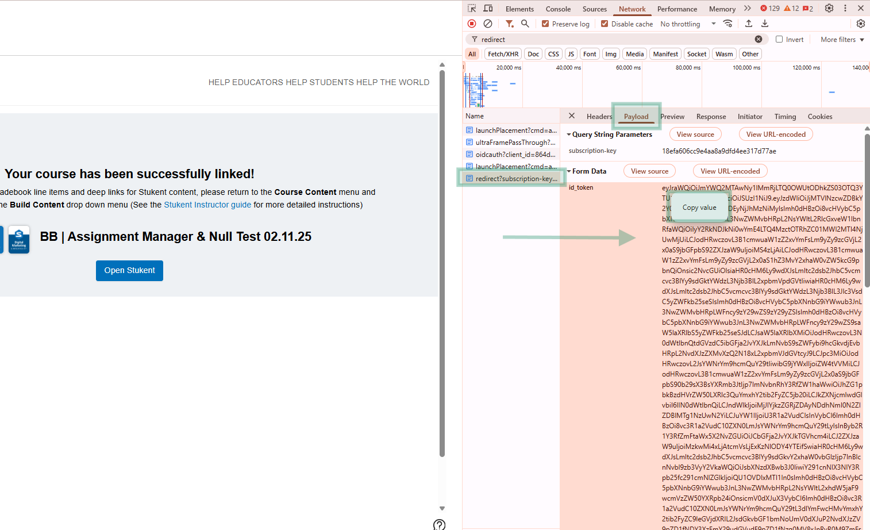Image resolution: width=870 pixels, height=530 pixels.
Task: Filter requests by Media type
Action: [x=634, y=54]
